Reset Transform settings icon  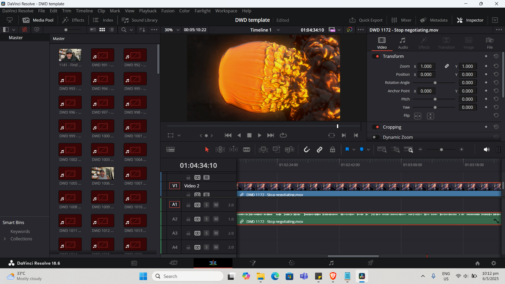click(496, 56)
